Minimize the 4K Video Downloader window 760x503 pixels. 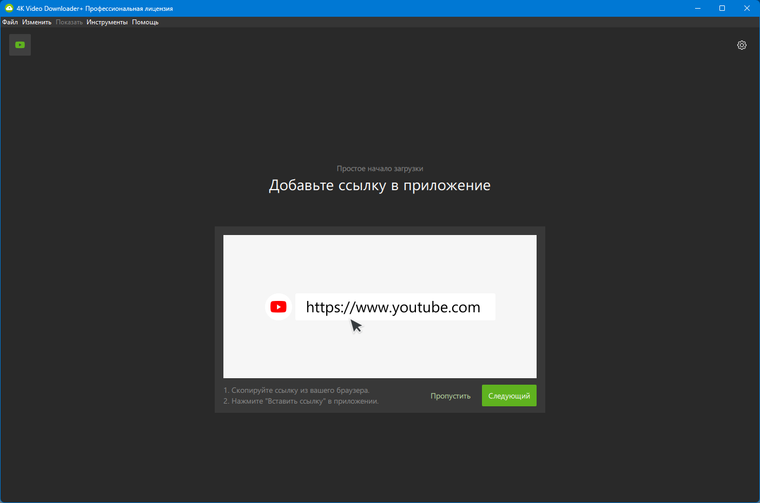697,8
